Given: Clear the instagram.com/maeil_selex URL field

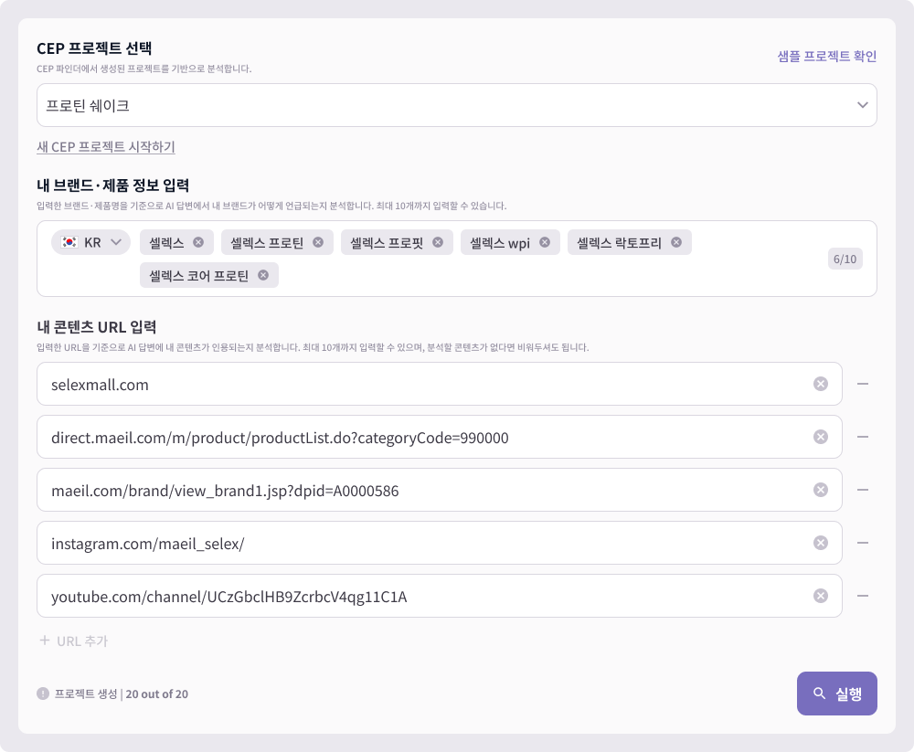Looking at the screenshot, I should [x=821, y=543].
